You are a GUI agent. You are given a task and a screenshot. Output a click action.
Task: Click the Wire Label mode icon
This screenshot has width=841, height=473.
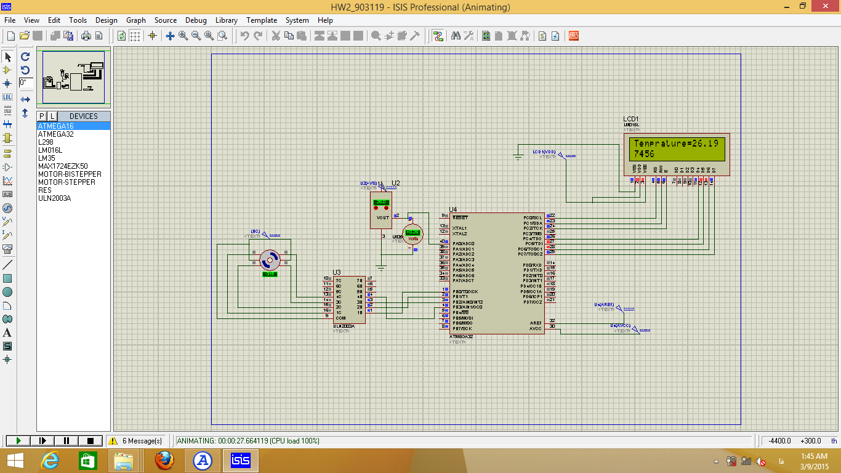[x=7, y=97]
